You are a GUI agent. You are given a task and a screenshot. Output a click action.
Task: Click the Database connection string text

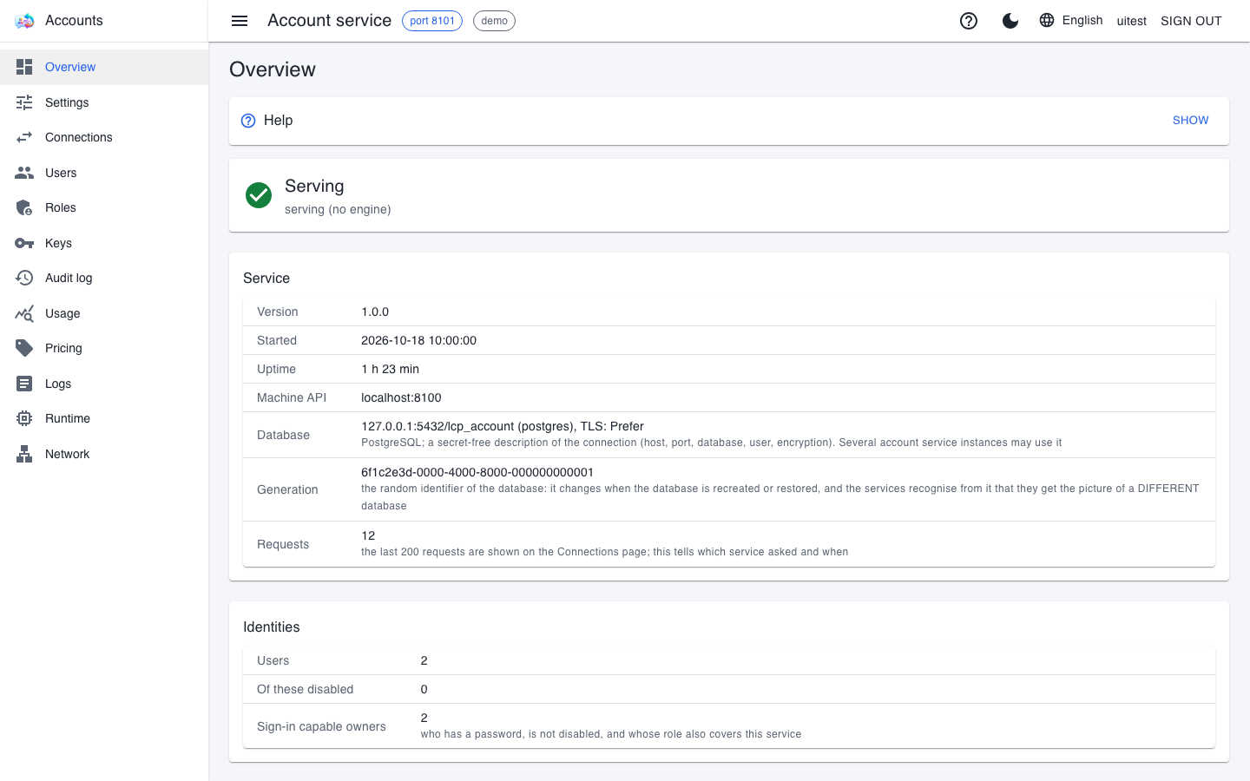pos(503,426)
